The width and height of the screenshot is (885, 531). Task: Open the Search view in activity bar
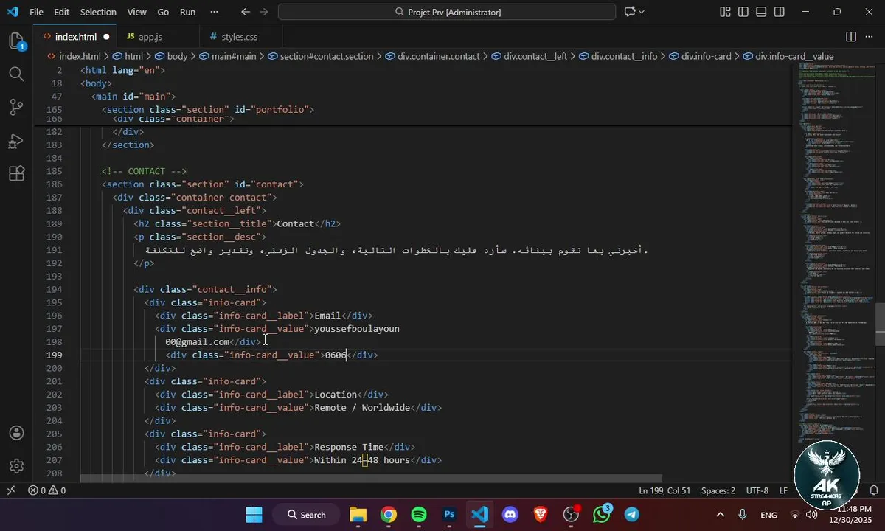point(16,74)
